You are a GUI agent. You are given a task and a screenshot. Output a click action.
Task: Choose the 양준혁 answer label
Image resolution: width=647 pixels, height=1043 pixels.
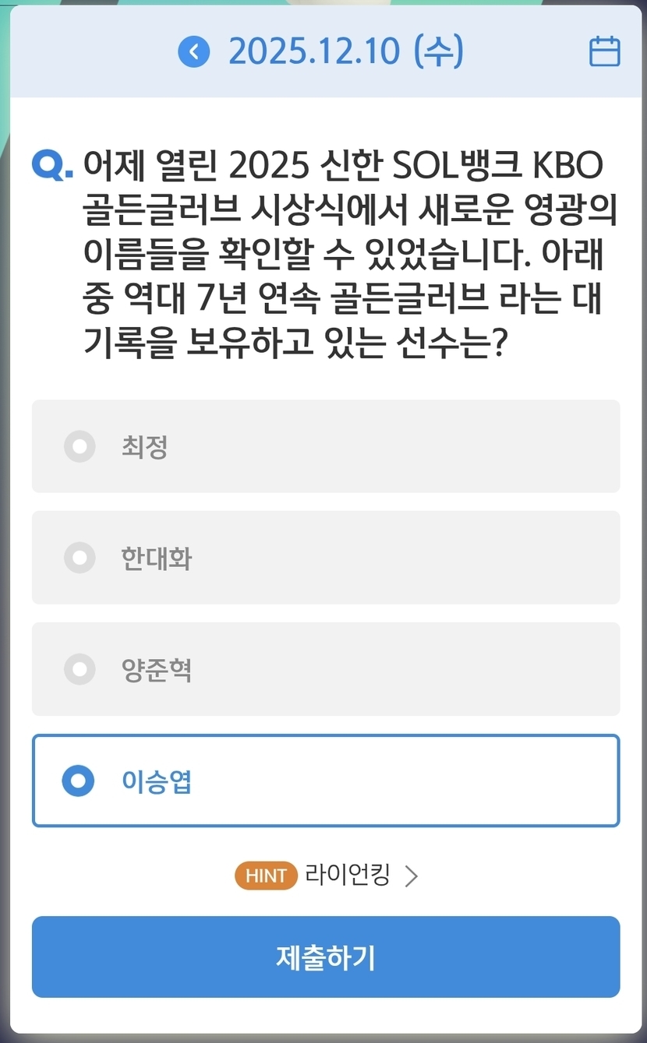[157, 669]
